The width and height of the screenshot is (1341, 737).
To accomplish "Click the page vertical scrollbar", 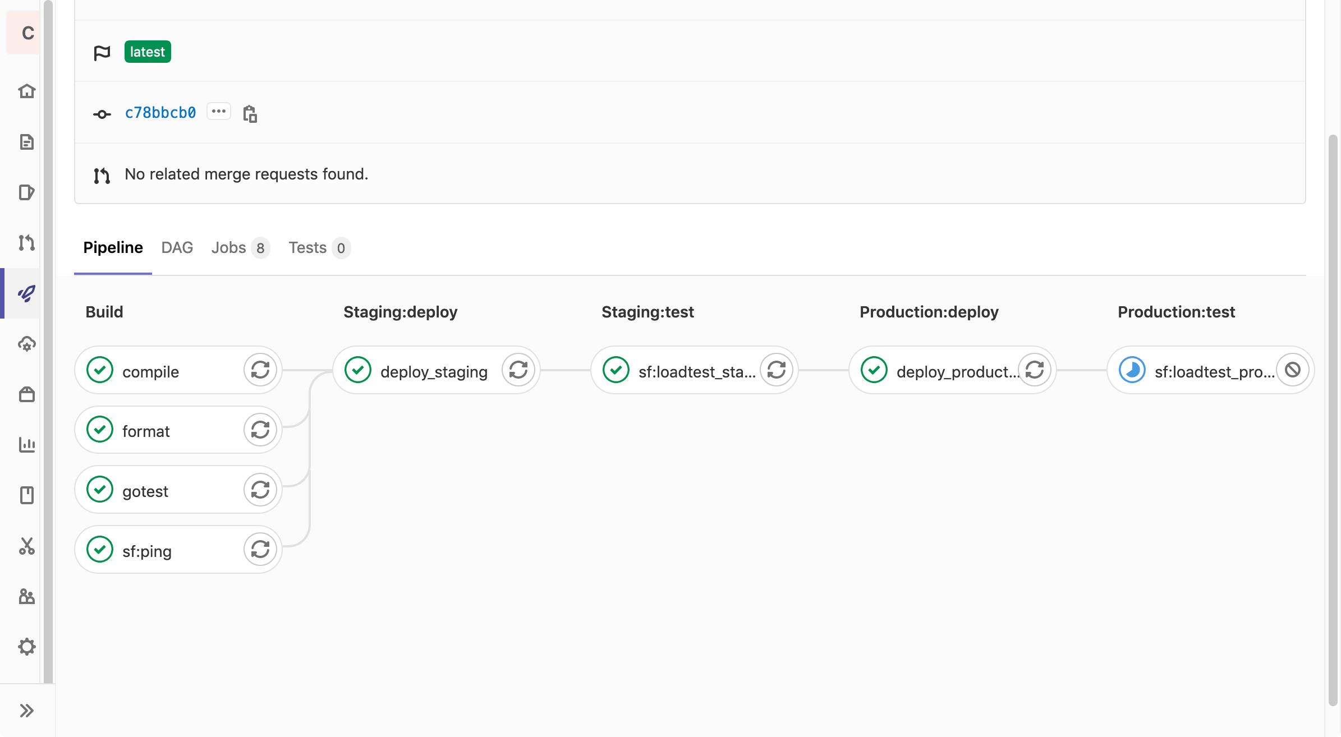I will (x=1333, y=421).
